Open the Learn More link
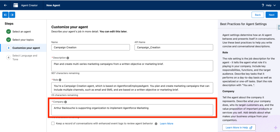This screenshot has width=280, height=132. coord(167,124)
